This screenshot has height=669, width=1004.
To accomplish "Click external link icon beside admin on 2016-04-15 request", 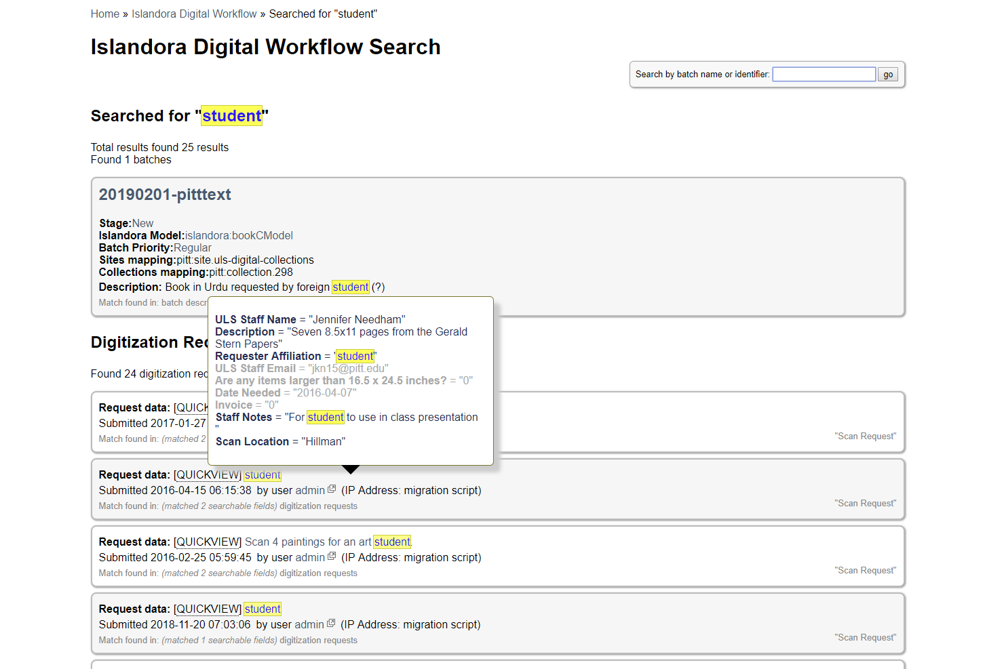I will [x=332, y=489].
